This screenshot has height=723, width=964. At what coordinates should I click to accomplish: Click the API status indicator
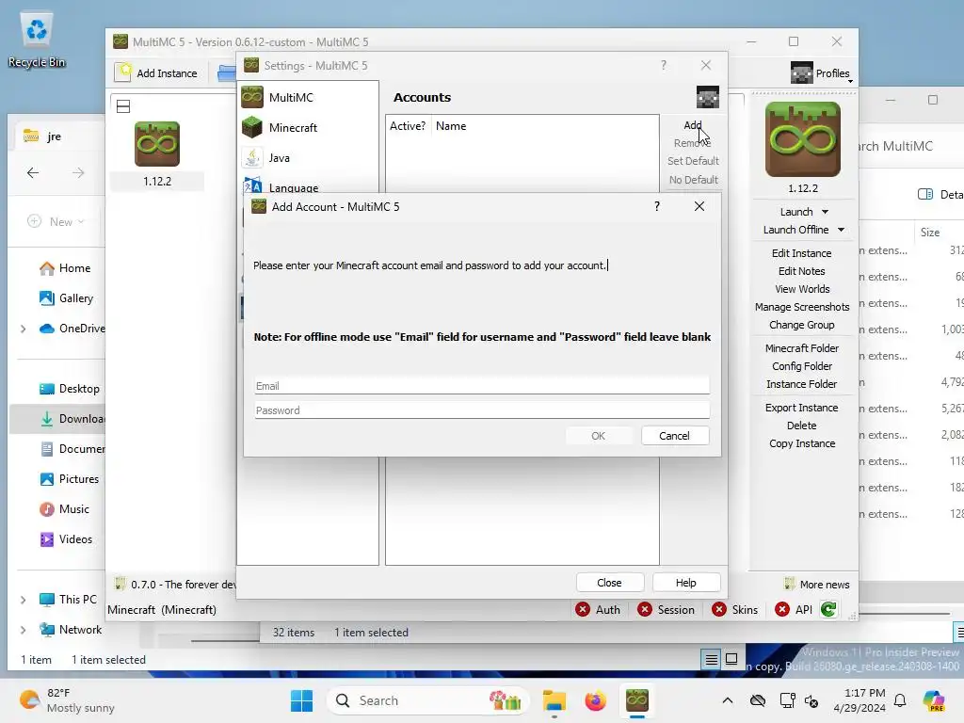794,609
